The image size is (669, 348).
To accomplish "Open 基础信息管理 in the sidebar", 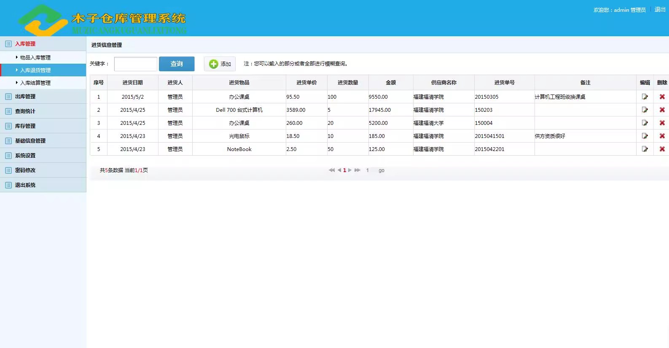I will click(30, 141).
